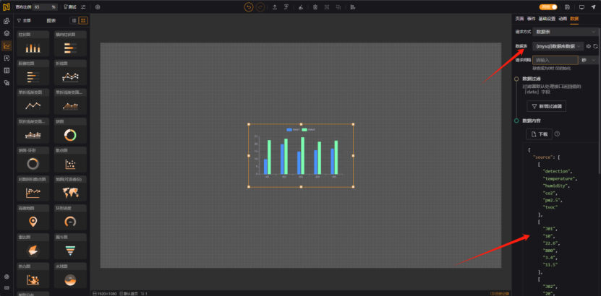Open the layers stack sidebar icon

click(x=7, y=33)
